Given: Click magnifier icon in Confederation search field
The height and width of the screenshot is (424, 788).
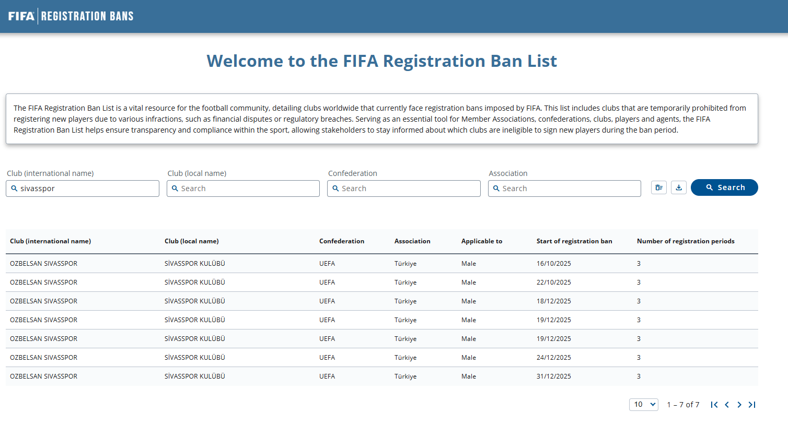Looking at the screenshot, I should point(335,189).
